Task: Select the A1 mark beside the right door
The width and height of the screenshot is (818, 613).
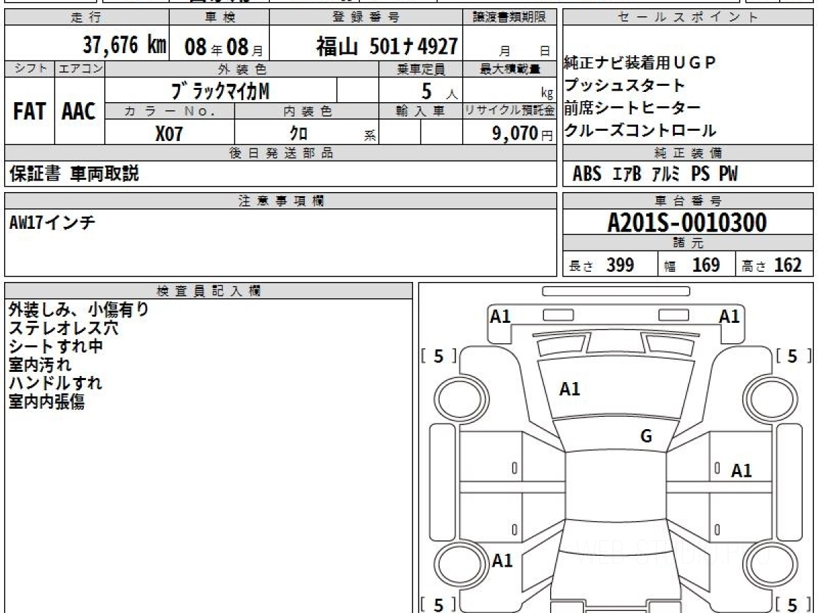Action: pyautogui.click(x=741, y=471)
